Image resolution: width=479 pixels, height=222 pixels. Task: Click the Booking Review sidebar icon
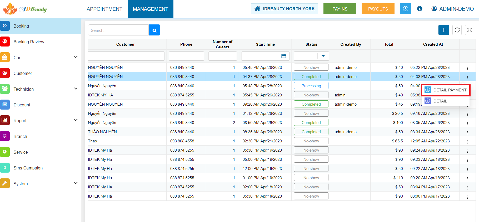(5, 42)
